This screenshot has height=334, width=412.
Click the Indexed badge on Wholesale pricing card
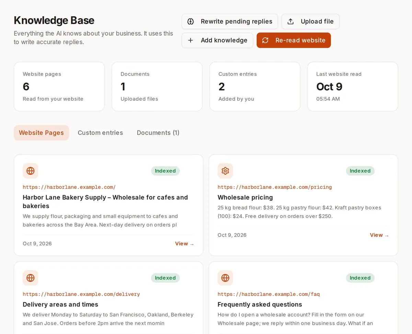coord(360,171)
